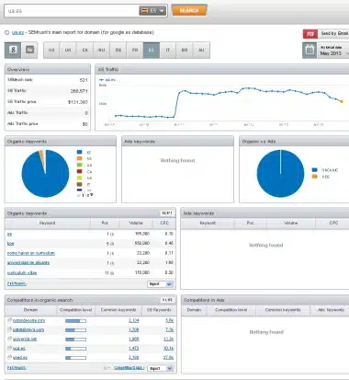
Task: Open the ES country database dropdown
Action: point(152,11)
